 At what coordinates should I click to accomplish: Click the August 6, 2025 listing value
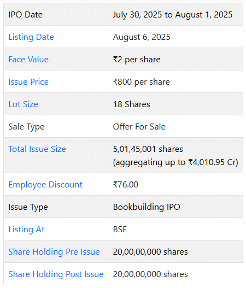[142, 37]
